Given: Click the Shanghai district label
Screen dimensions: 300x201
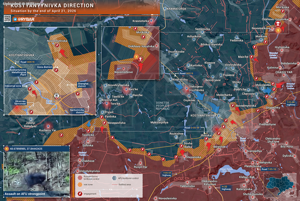Looking at the screenshot, I should click(83, 85).
